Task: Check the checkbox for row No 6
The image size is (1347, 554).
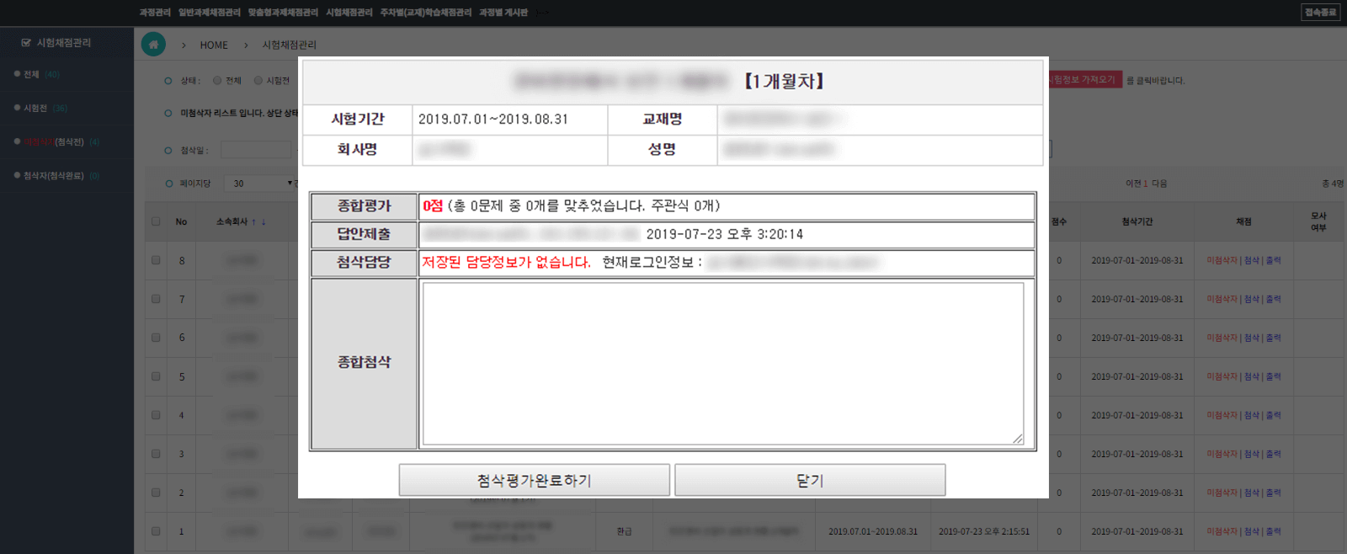Action: 156,338
